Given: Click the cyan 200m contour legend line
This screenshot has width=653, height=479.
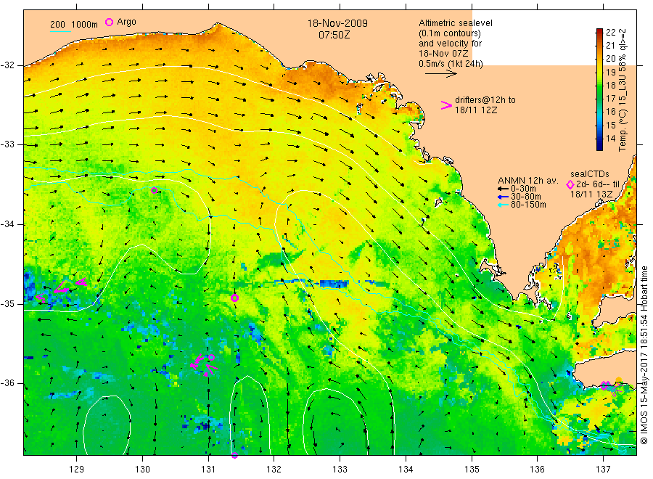Looking at the screenshot, I should click(x=60, y=30).
